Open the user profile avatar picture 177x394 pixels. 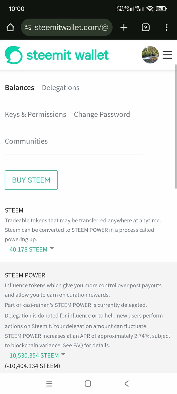[150, 55]
